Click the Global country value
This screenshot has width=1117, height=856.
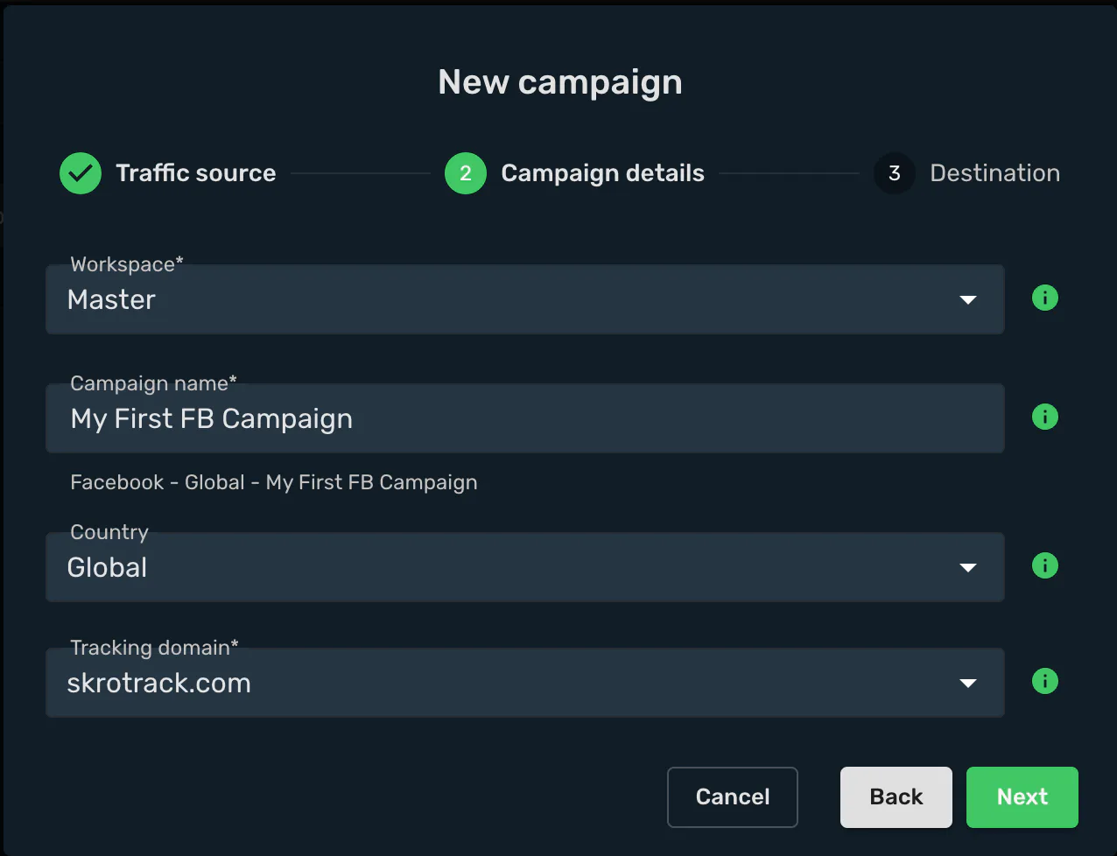[x=107, y=568]
